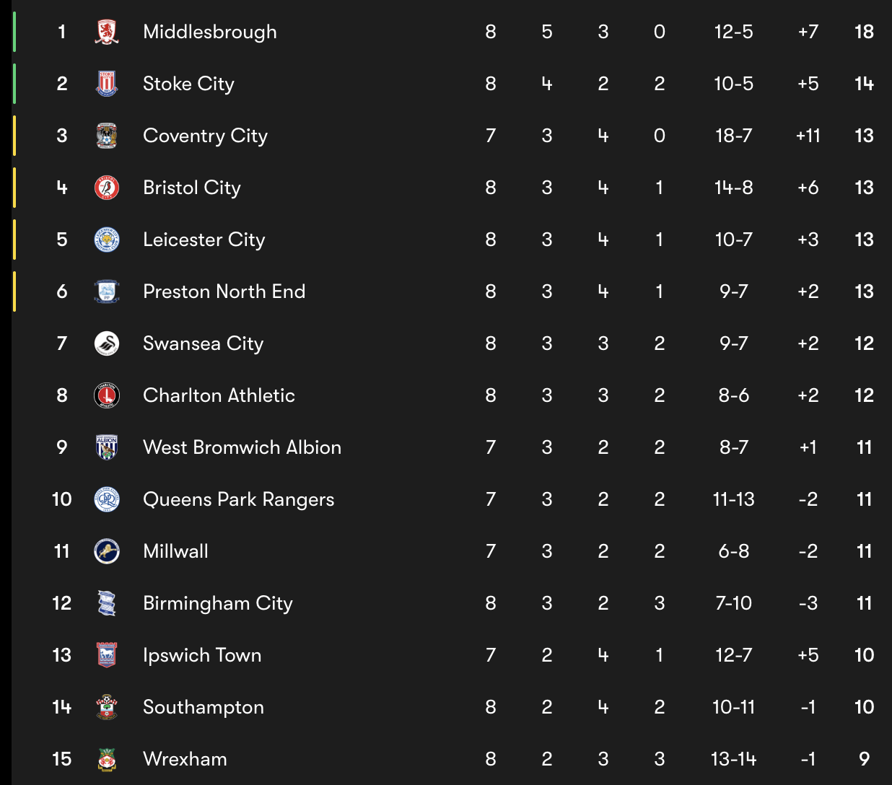This screenshot has height=785, width=892.
Task: Click the Swansea City swan crest
Action: coord(107,343)
